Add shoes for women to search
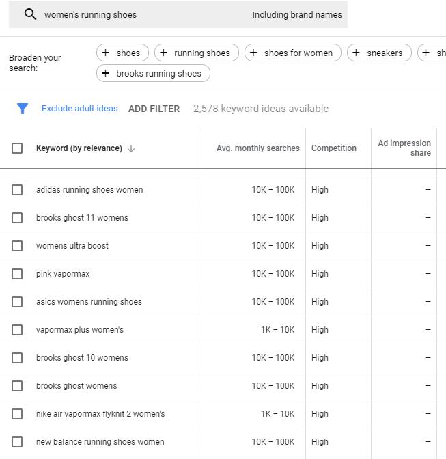446x459 pixels. 293,53
